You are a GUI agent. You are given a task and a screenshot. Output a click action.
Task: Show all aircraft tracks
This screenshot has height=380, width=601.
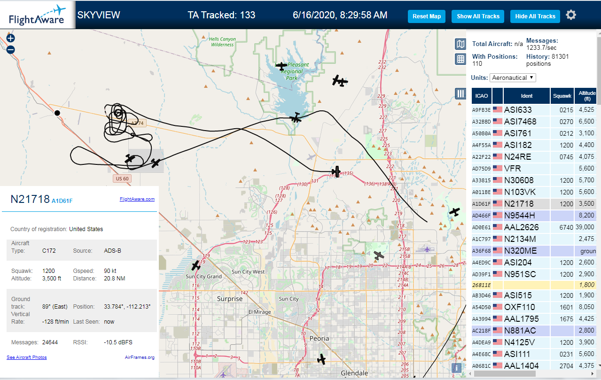(478, 16)
